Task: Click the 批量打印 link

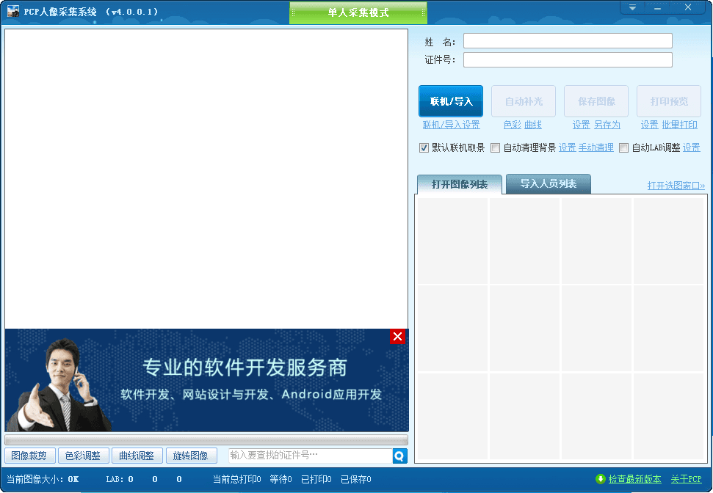Action: [x=679, y=125]
